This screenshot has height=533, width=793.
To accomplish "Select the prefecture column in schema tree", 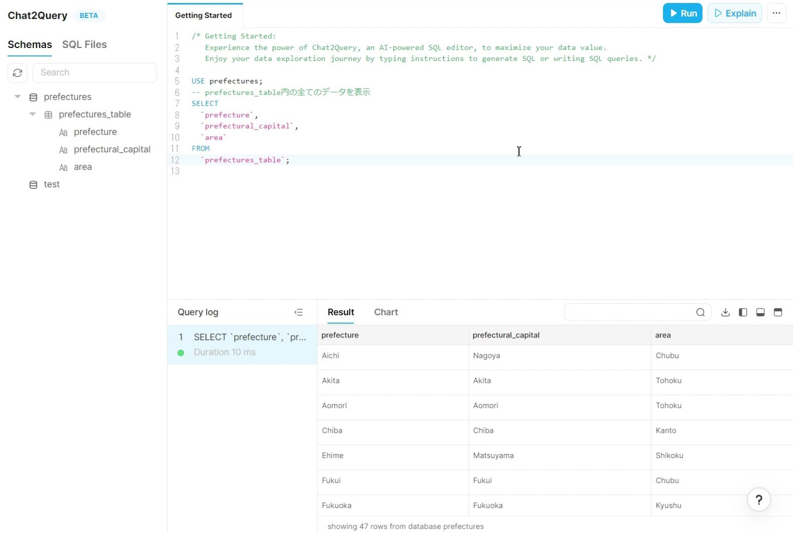I will tap(95, 132).
